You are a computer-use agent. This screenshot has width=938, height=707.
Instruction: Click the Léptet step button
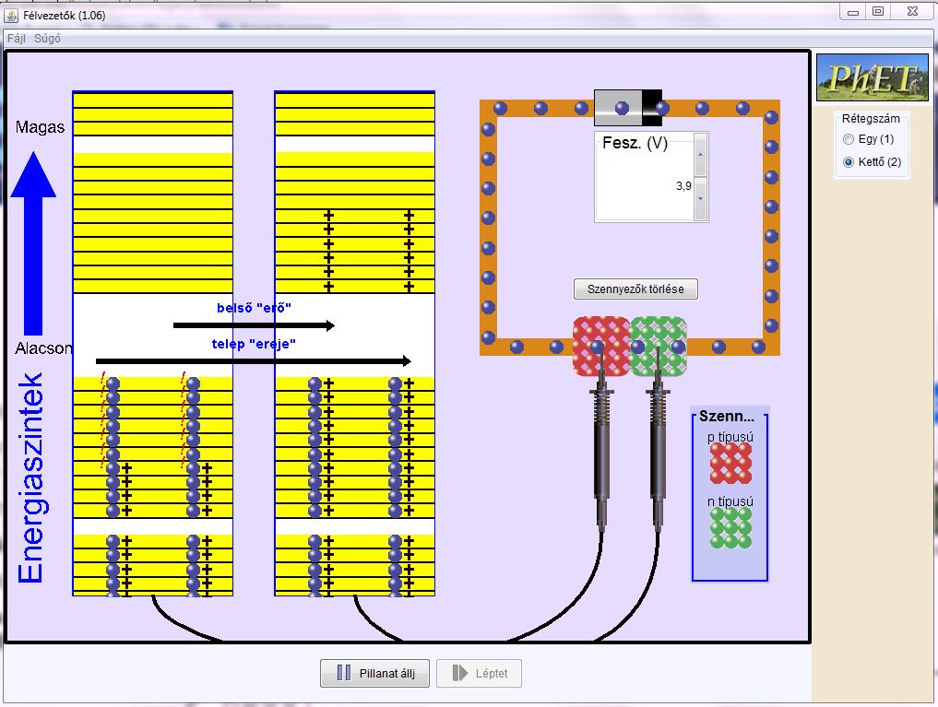click(x=479, y=674)
